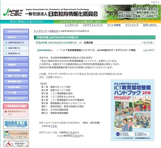Click the JAPET&CEC logo
The height and width of the screenshot is (148, 161).
pos(13,12)
